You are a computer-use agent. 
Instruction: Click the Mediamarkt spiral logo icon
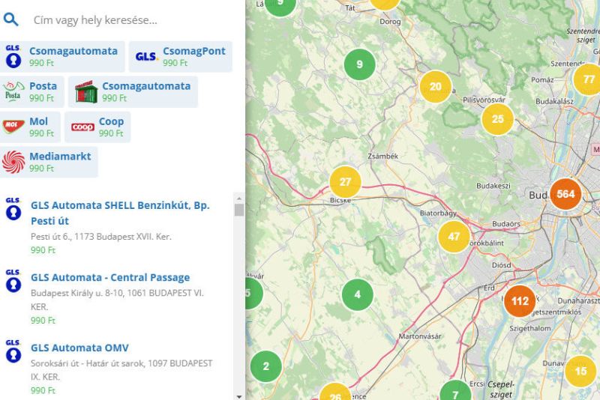[13, 162]
